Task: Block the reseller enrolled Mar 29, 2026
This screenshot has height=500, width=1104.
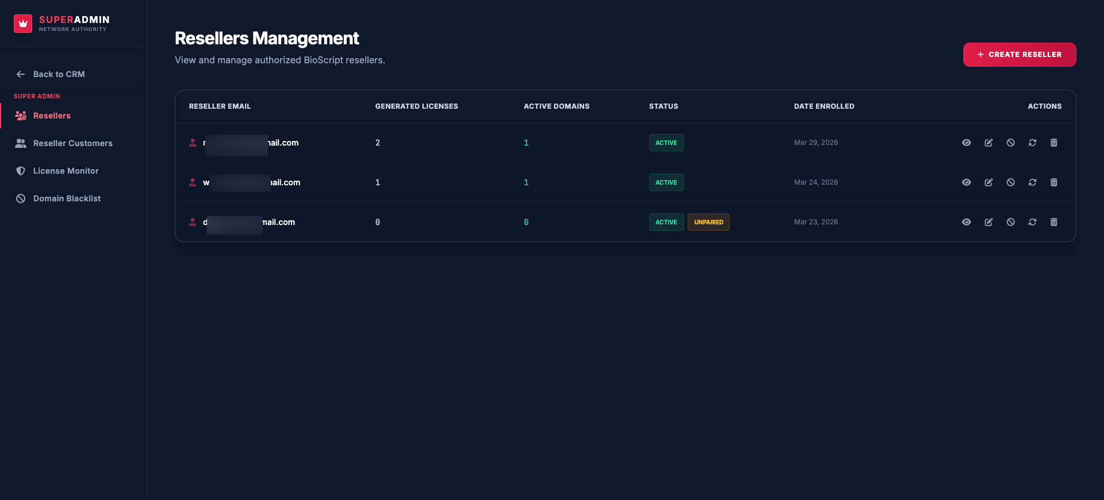Action: click(x=1010, y=143)
